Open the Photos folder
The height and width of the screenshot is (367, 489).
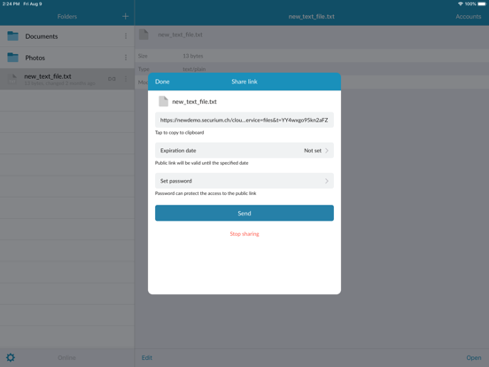[67, 58]
